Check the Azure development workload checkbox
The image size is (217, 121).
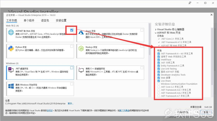click(x=142, y=30)
